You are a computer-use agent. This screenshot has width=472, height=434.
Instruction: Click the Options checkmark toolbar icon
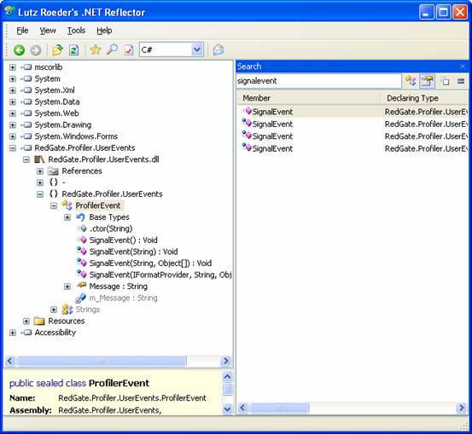tap(129, 50)
